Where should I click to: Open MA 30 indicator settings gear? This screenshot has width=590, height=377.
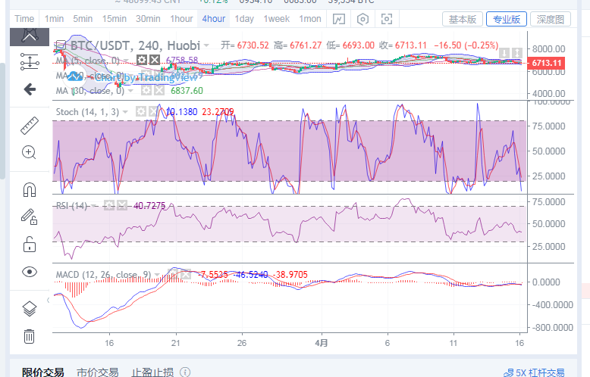point(146,91)
